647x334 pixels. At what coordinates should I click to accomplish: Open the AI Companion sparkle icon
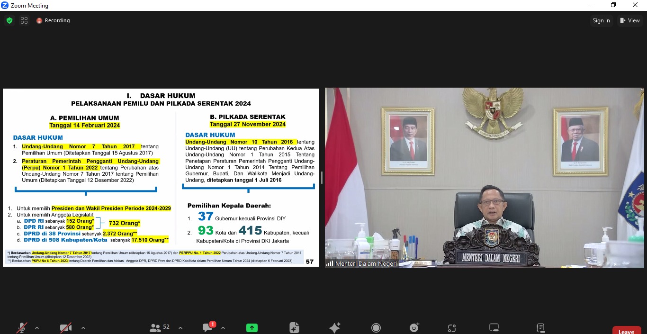[x=335, y=327]
